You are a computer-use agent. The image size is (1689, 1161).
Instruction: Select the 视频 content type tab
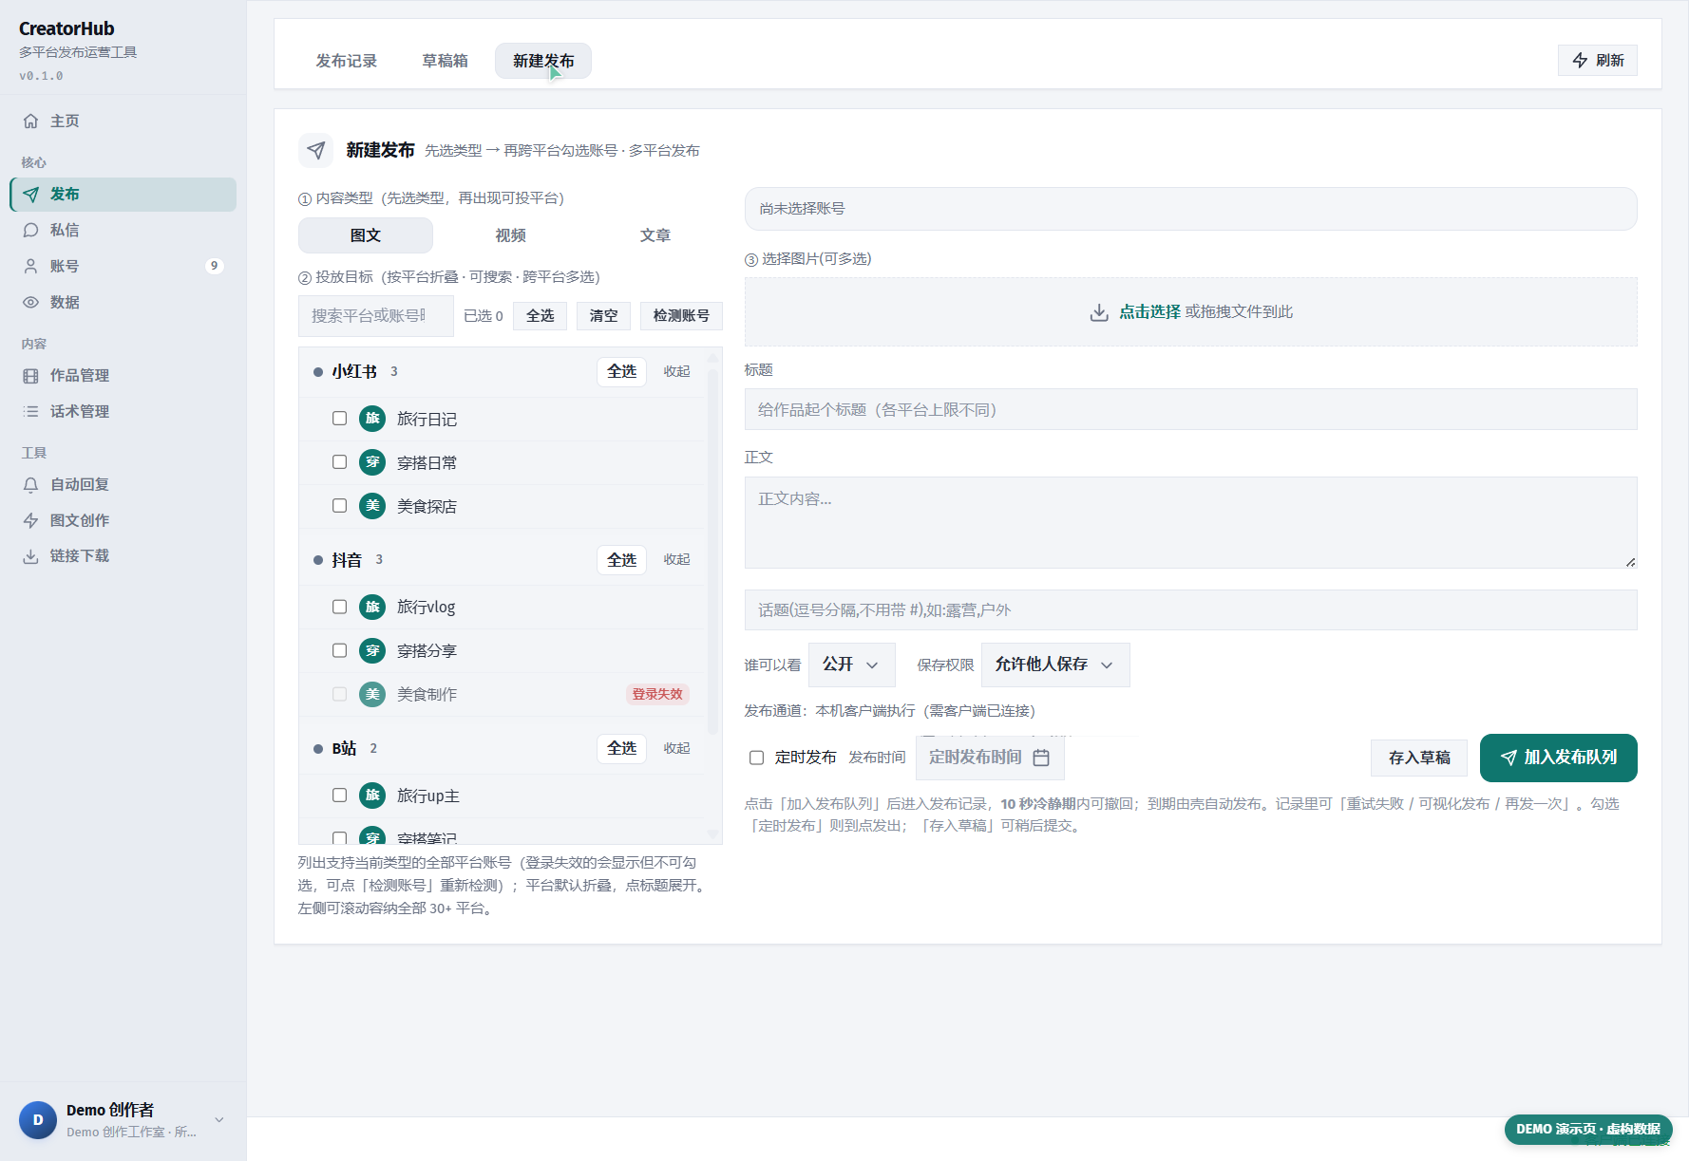click(510, 235)
